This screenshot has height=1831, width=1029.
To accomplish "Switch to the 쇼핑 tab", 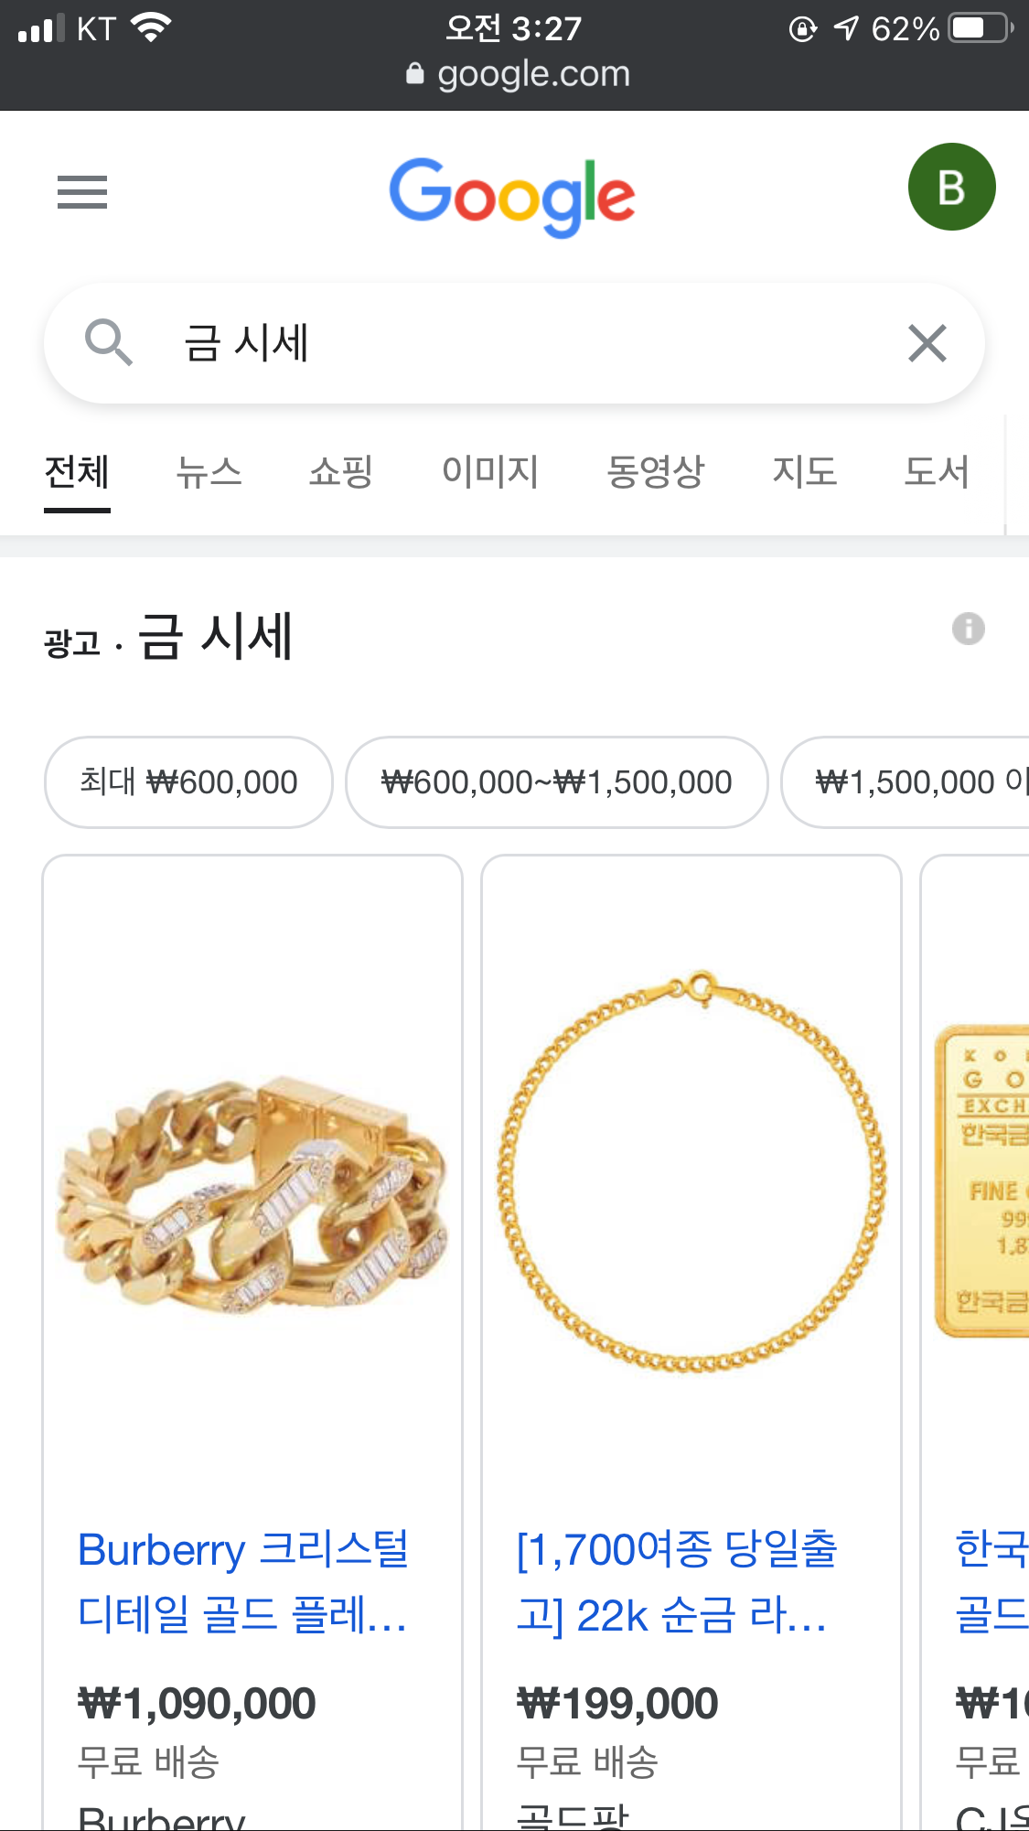I will [340, 472].
